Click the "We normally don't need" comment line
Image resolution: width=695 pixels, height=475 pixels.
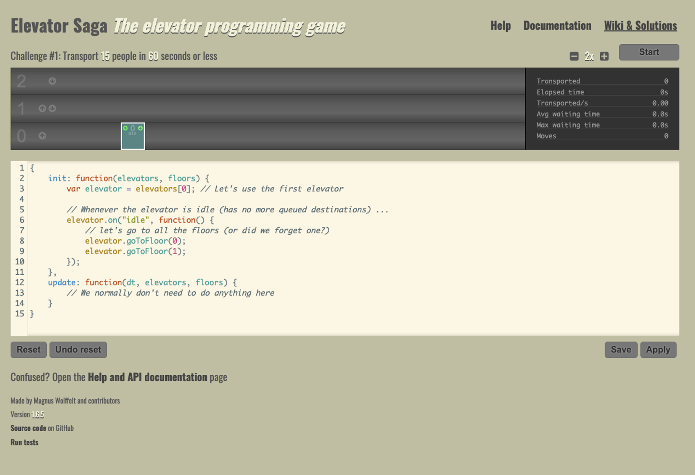(170, 293)
